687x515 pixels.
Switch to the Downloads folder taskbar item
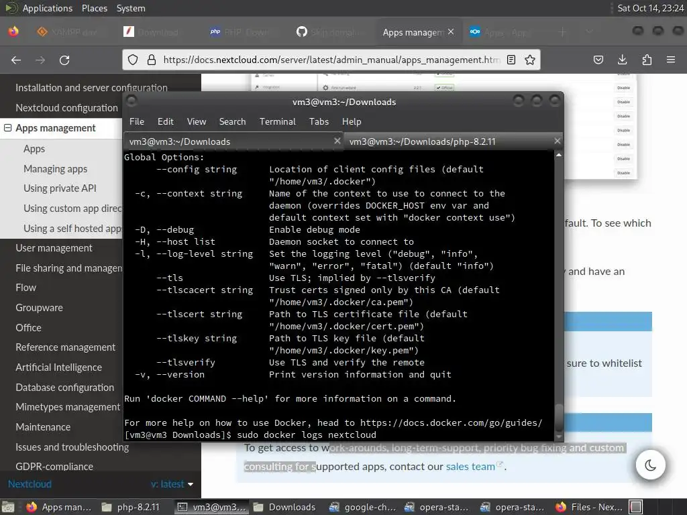pos(284,507)
